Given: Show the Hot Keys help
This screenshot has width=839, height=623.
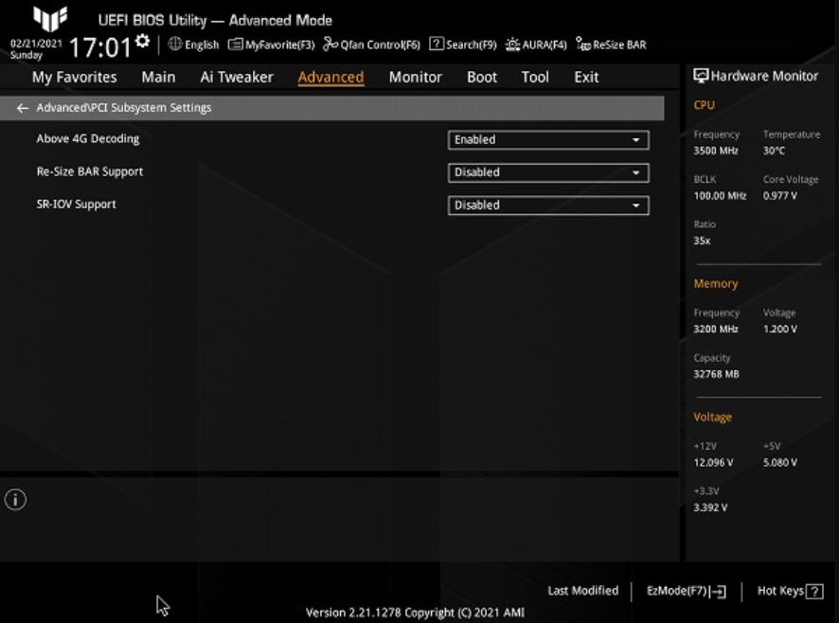Looking at the screenshot, I should click(790, 591).
